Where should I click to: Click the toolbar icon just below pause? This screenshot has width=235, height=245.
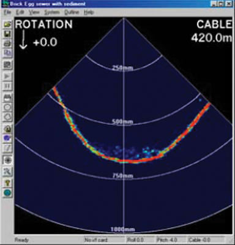click(8, 97)
